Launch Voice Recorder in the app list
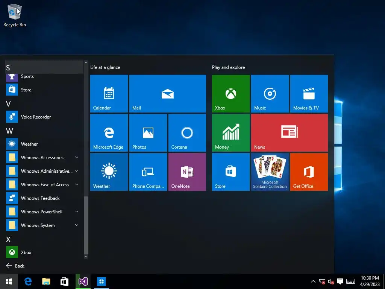The width and height of the screenshot is (385, 289). (x=44, y=117)
